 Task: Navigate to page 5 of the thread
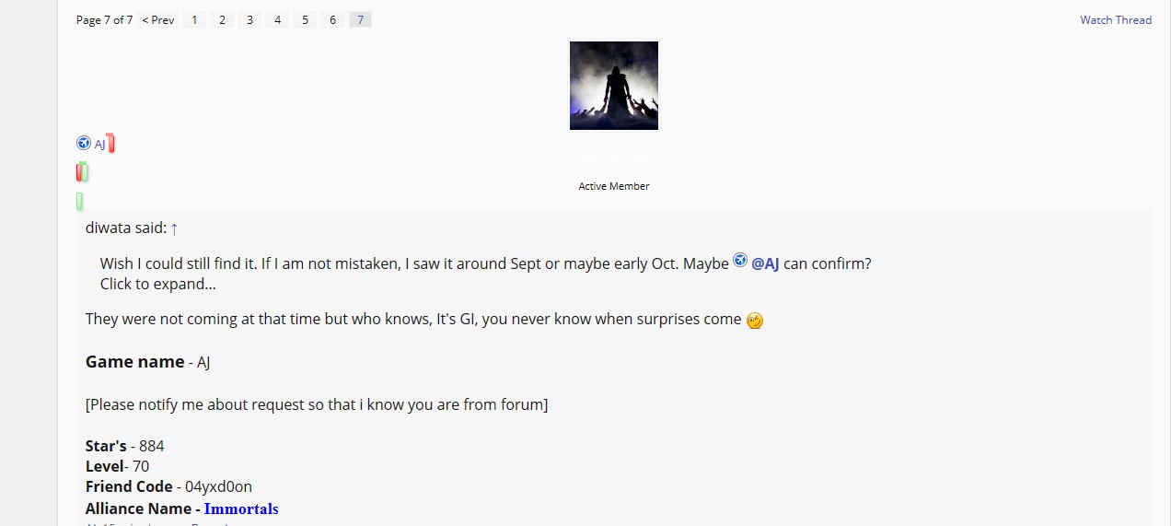tap(305, 19)
